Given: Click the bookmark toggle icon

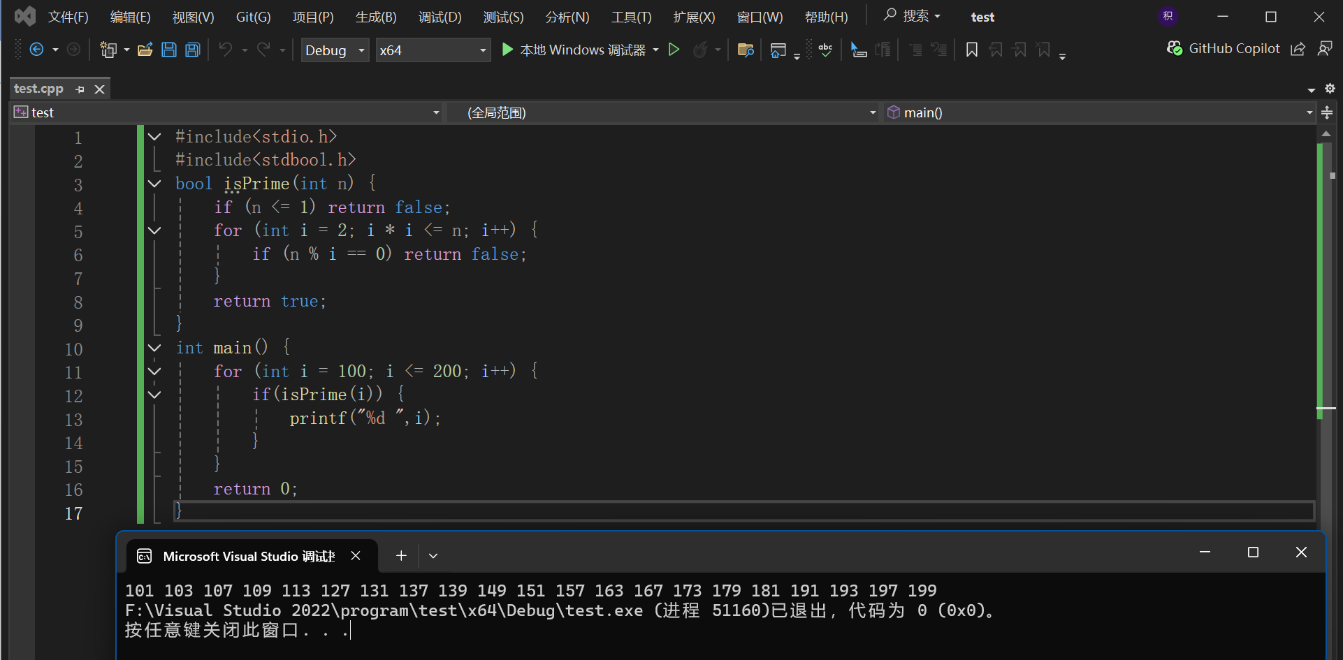Looking at the screenshot, I should point(972,50).
